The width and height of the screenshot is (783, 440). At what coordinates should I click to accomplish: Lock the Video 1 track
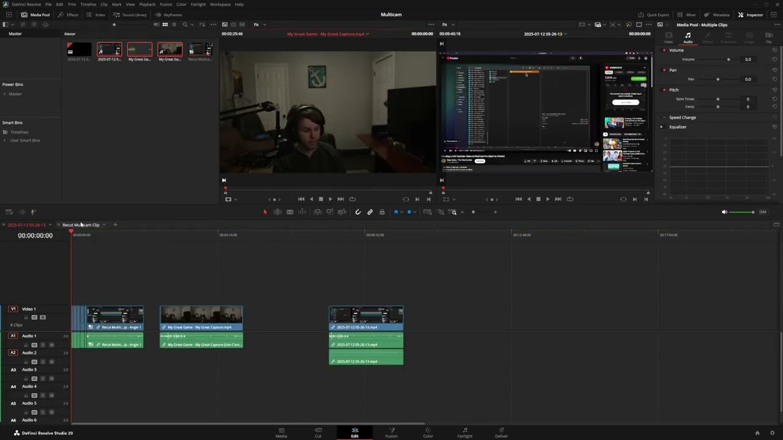point(26,318)
